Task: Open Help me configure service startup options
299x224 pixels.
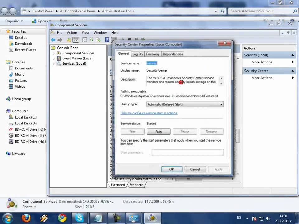Action: point(149,113)
